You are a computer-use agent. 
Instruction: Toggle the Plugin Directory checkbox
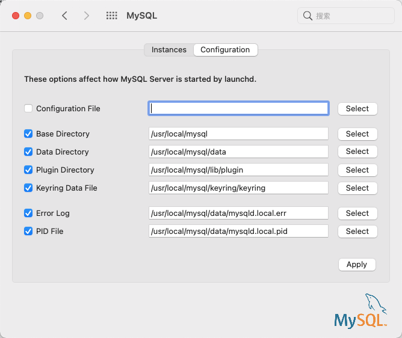28,170
